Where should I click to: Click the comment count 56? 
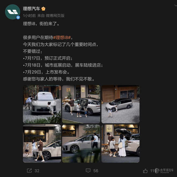pos(96,171)
